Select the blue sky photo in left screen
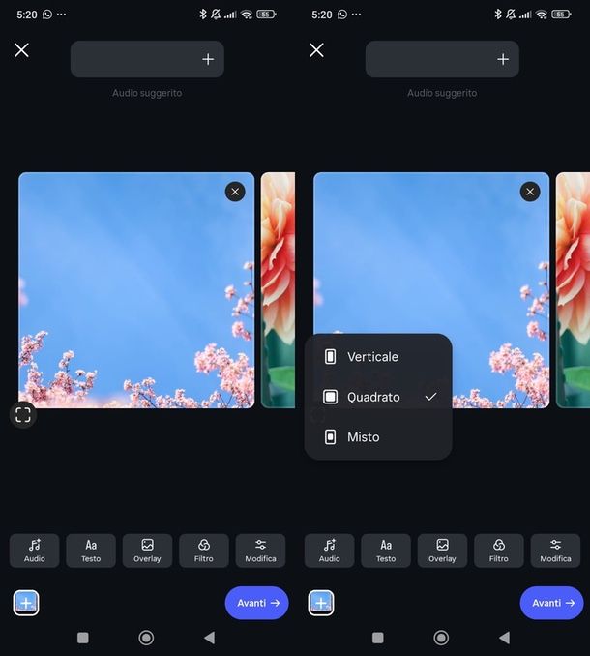Screen dimensions: 590x656 pyautogui.click(x=136, y=290)
